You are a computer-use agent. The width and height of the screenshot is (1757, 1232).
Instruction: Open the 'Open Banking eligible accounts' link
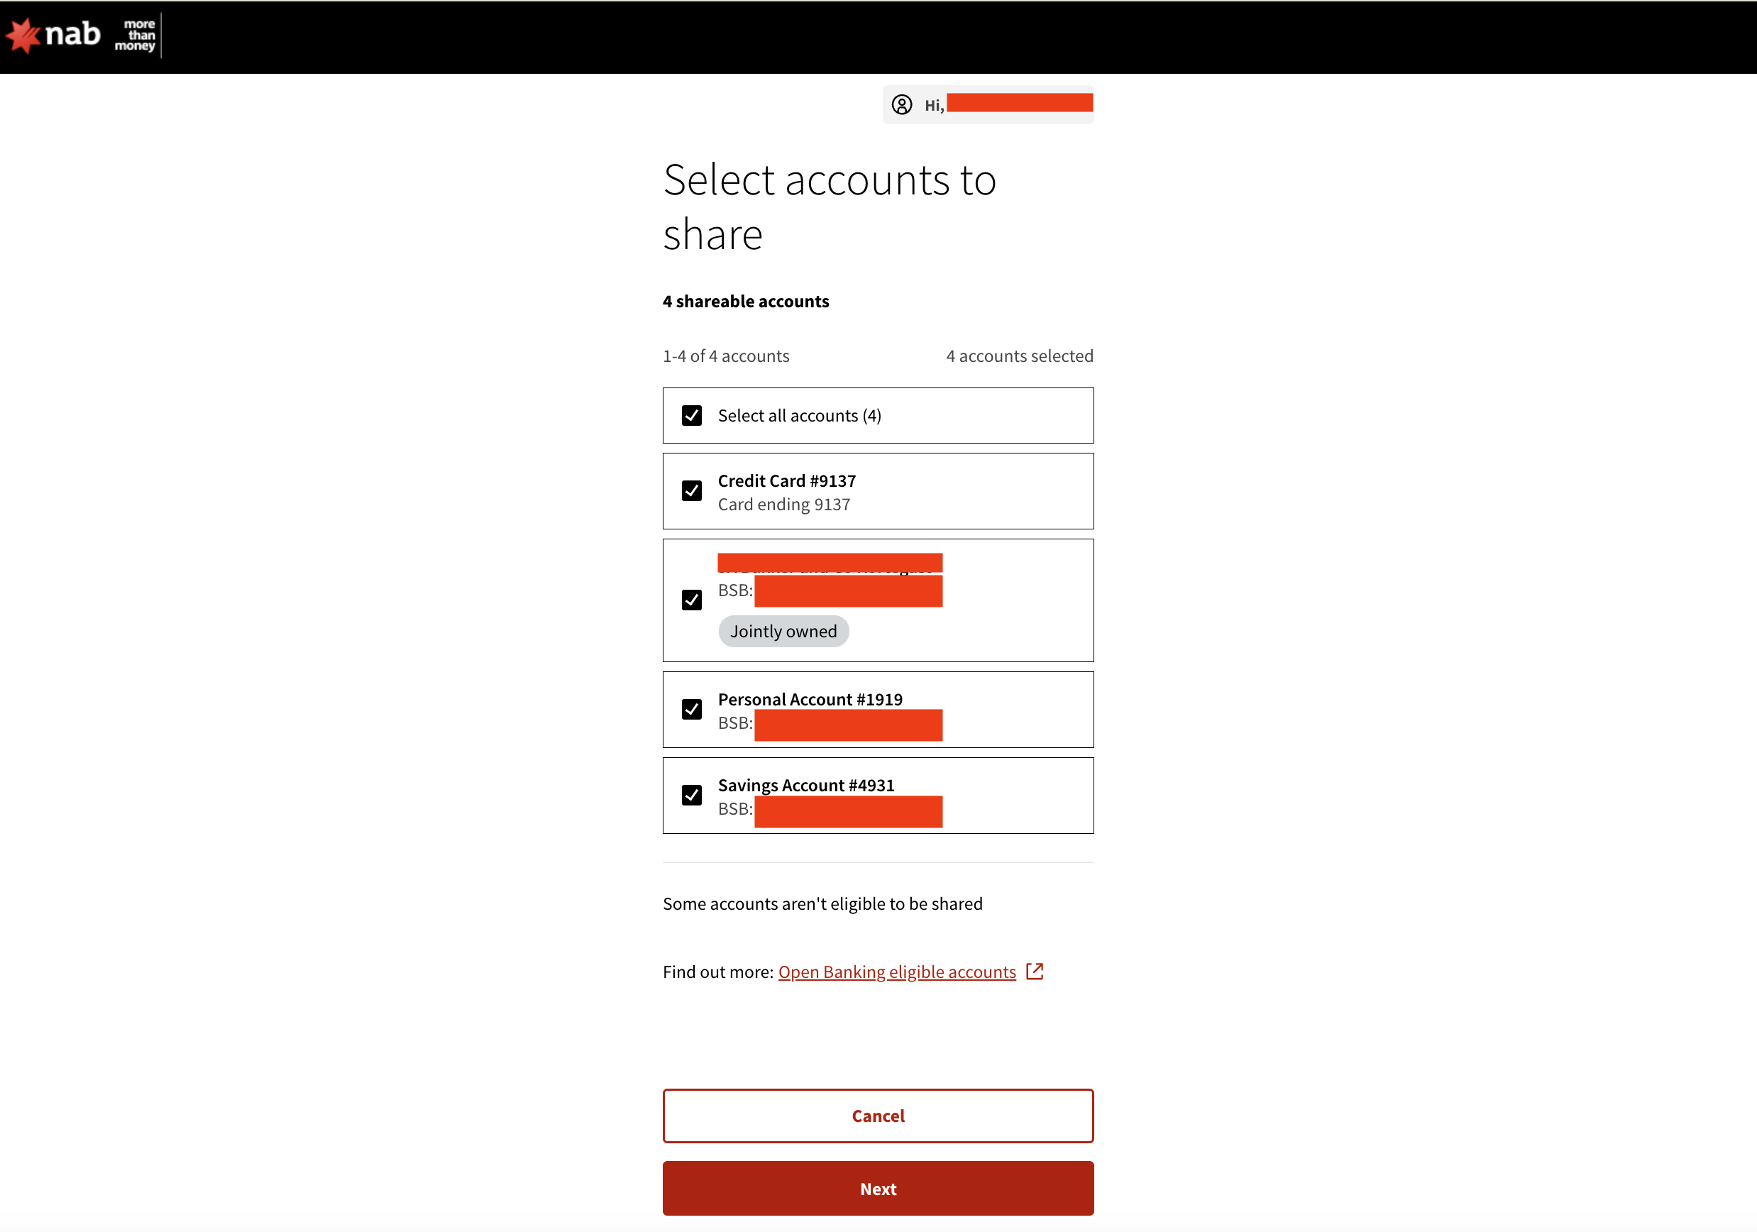tap(896, 971)
